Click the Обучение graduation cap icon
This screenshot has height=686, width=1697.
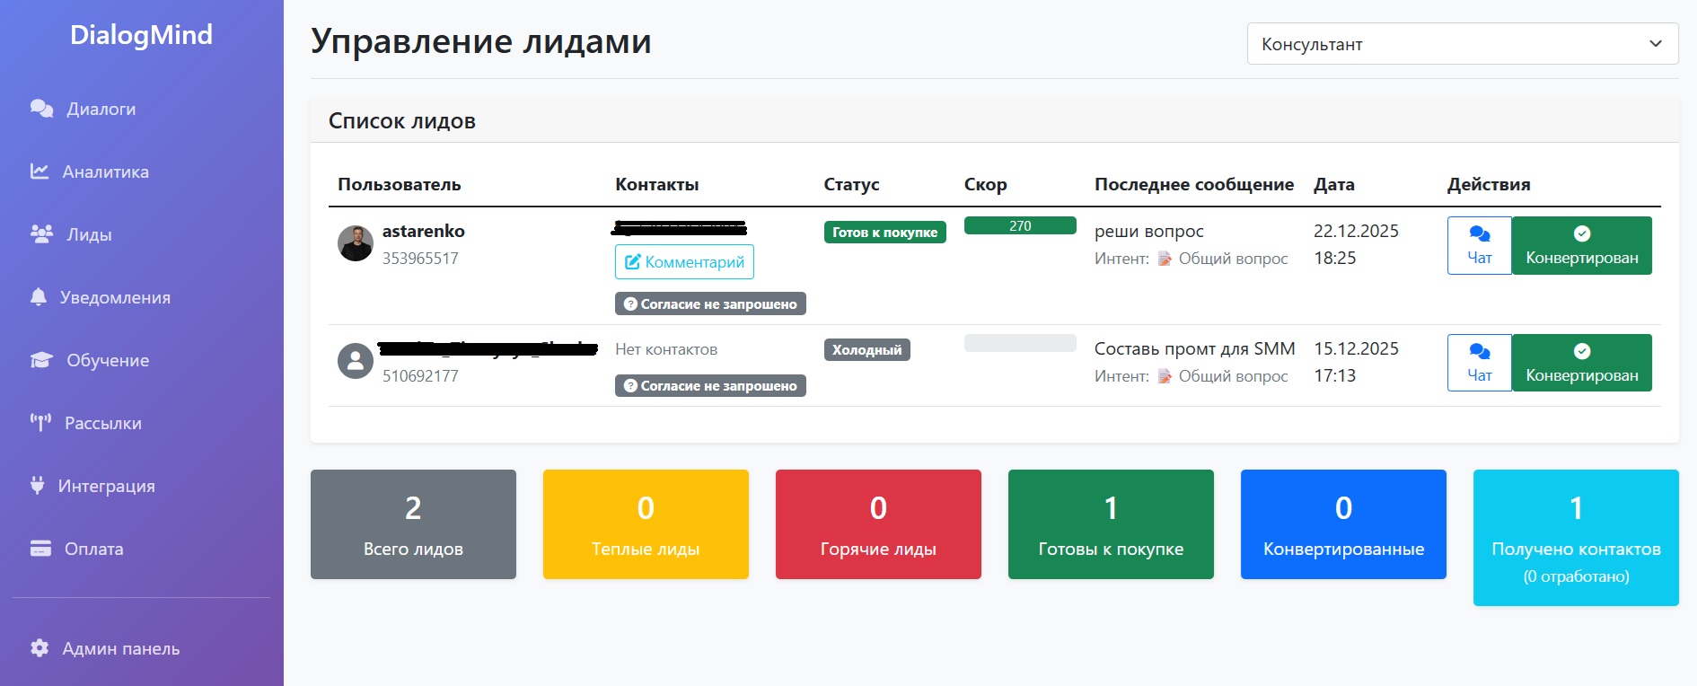point(41,360)
